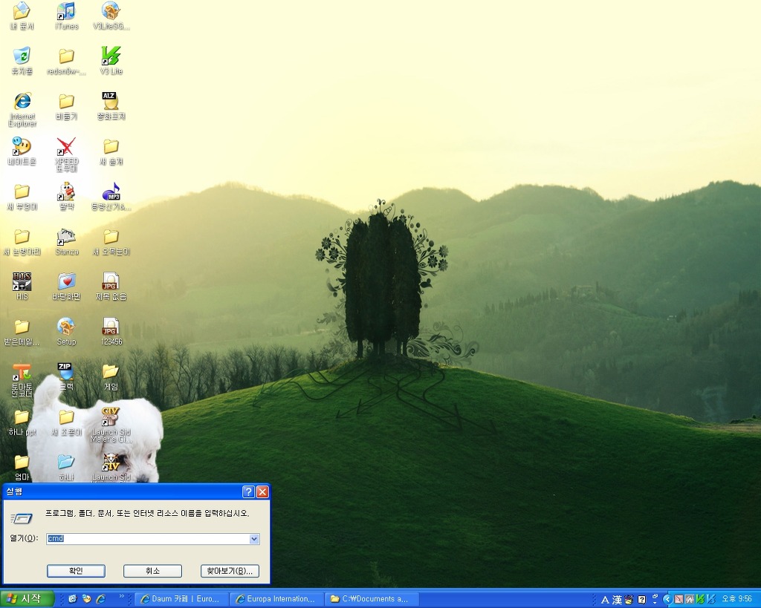Expand hidden tray icons arrow

coord(667,600)
